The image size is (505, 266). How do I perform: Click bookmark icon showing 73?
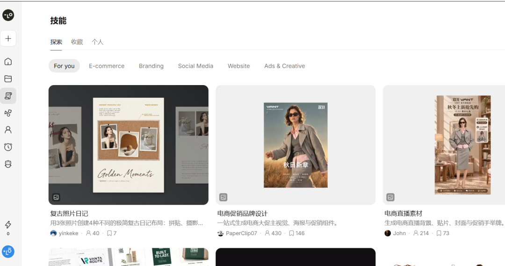tap(439, 233)
